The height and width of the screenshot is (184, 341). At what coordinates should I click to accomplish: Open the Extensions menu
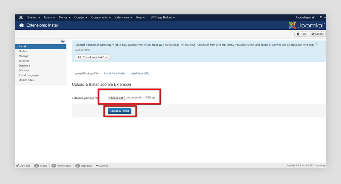click(x=123, y=17)
